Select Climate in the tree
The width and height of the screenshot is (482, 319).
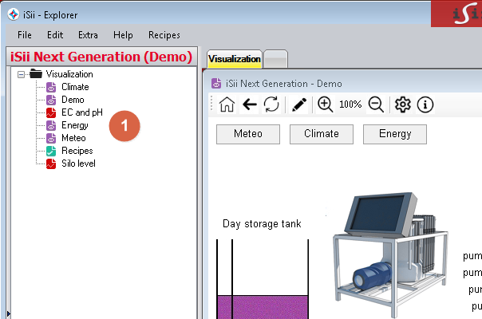point(75,87)
